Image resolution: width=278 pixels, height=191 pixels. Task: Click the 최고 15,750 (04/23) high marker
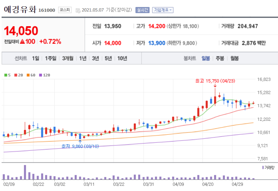[215, 81]
